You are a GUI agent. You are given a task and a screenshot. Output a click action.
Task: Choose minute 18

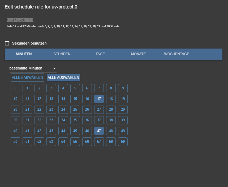(x=111, y=99)
